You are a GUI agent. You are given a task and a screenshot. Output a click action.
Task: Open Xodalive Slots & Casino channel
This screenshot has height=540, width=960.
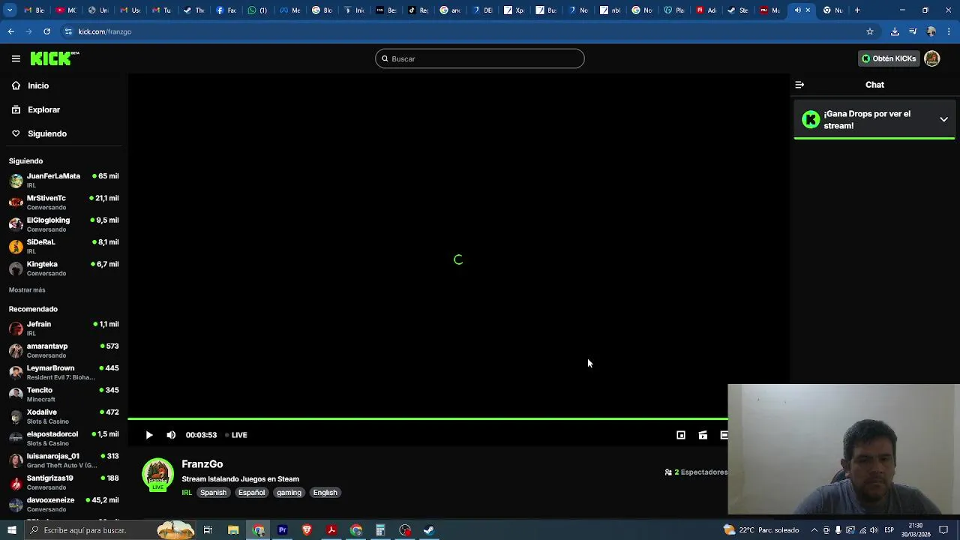(63, 416)
